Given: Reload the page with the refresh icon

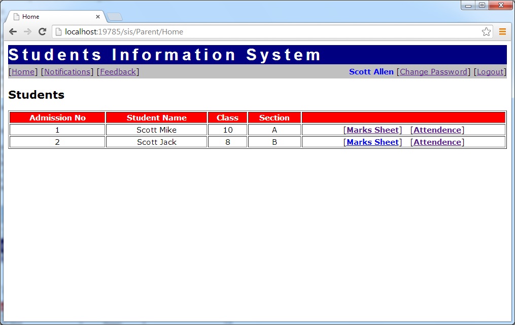Looking at the screenshot, I should 43,32.
